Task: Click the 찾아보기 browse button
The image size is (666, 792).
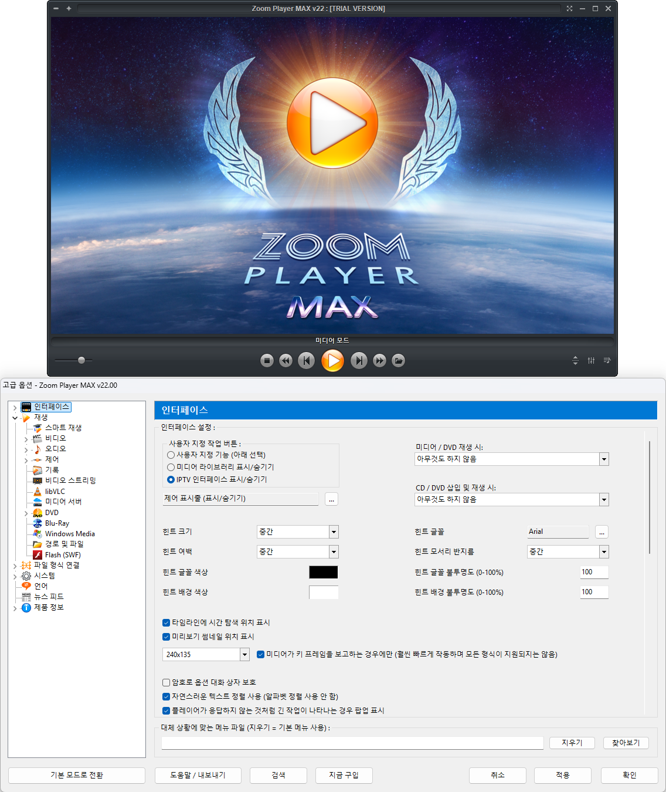Action: 626,743
